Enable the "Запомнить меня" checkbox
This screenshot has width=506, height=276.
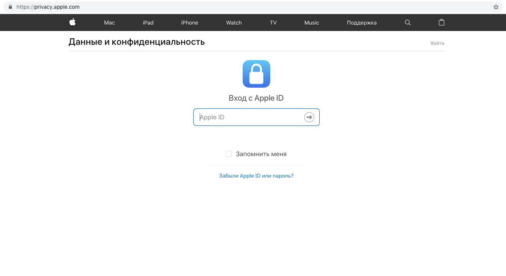point(229,154)
